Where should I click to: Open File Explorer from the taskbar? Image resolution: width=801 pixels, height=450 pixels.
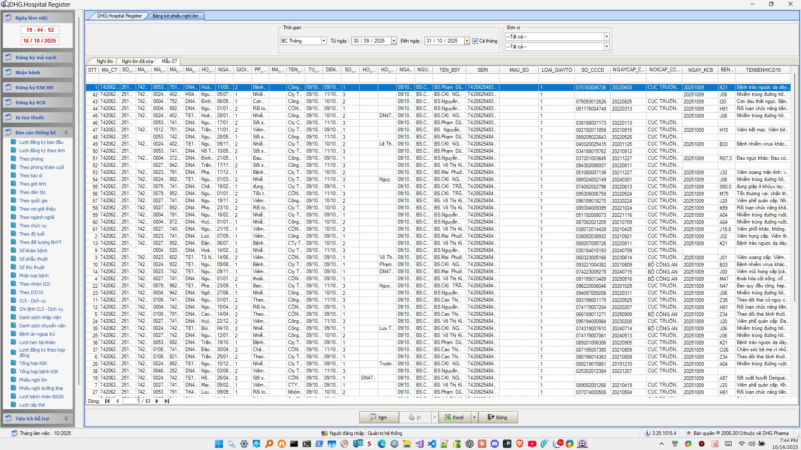pos(407,444)
